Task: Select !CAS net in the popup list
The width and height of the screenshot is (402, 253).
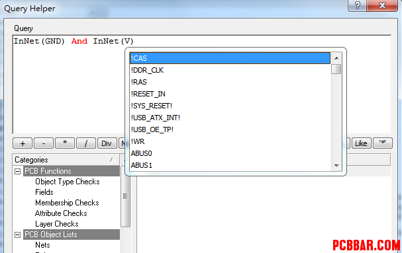Action: coord(230,58)
